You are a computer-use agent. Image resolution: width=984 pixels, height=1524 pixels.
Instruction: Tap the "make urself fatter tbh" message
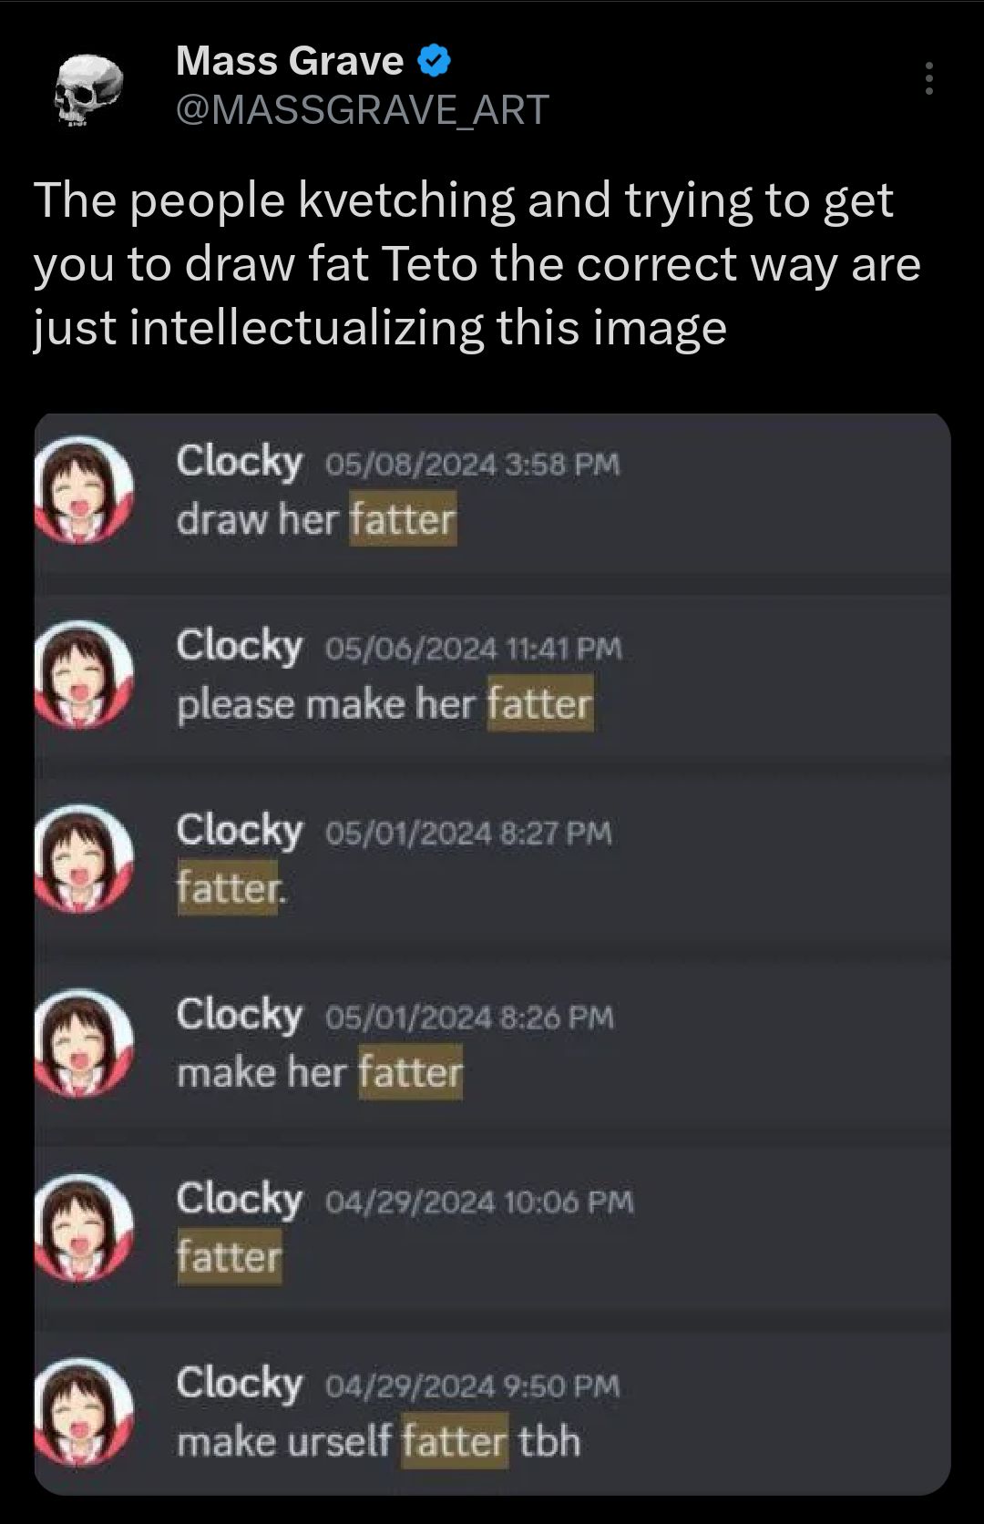point(378,1442)
